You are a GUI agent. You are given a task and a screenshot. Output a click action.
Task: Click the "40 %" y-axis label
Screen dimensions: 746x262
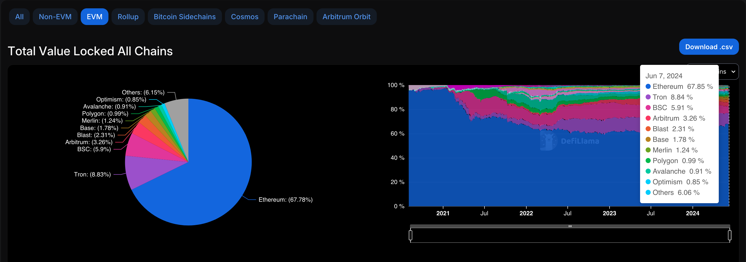(397, 158)
